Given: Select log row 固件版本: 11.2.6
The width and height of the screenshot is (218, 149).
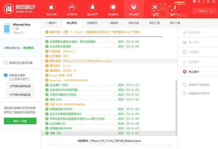Looking at the screenshot, I should [x=109, y=66].
